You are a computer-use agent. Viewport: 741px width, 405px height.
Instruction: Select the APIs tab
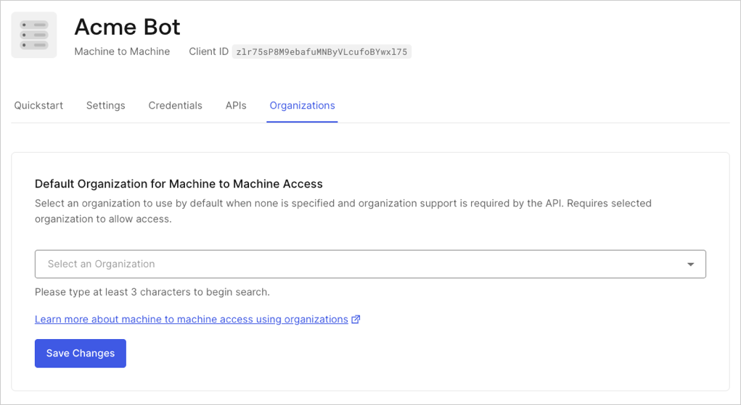coord(236,106)
